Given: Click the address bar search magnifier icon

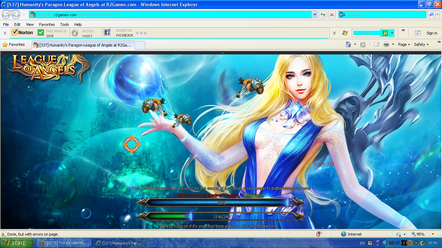Looking at the screenshot, I should coord(431,14).
